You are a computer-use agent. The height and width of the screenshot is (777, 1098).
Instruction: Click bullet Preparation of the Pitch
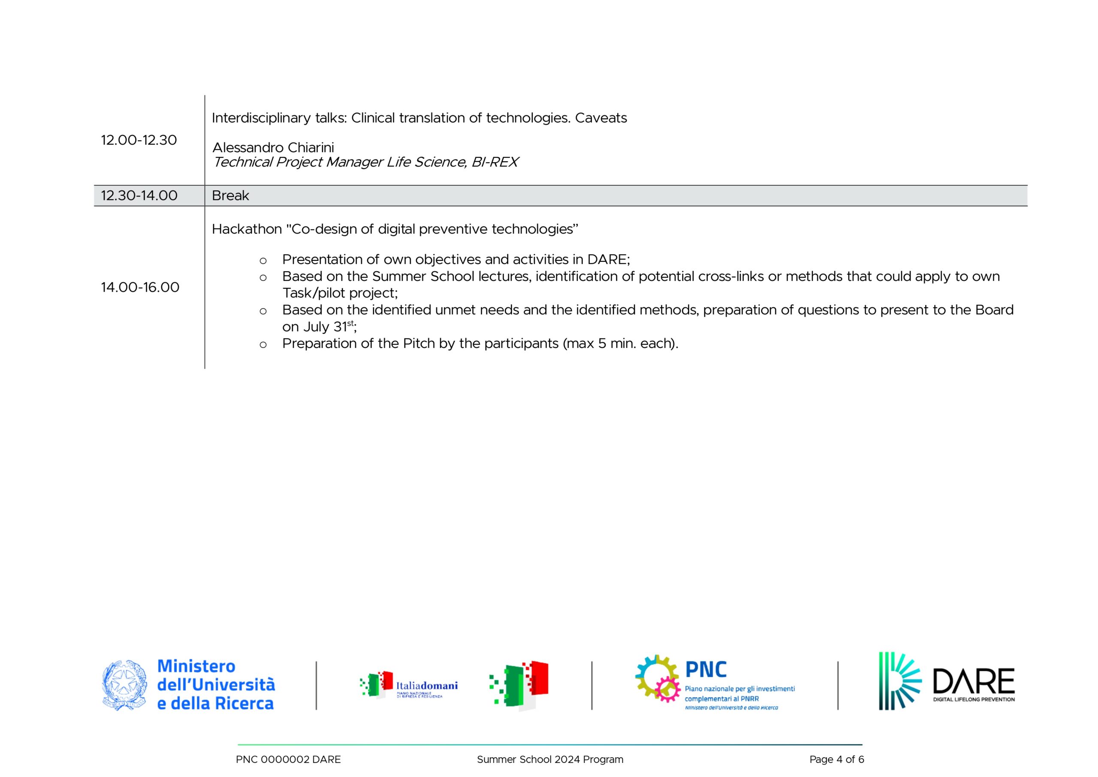pyautogui.click(x=480, y=344)
